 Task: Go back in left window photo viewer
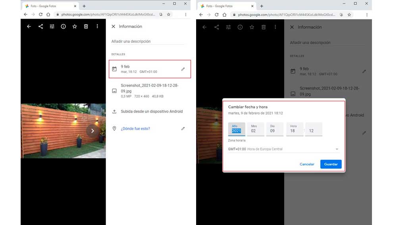coord(29,26)
